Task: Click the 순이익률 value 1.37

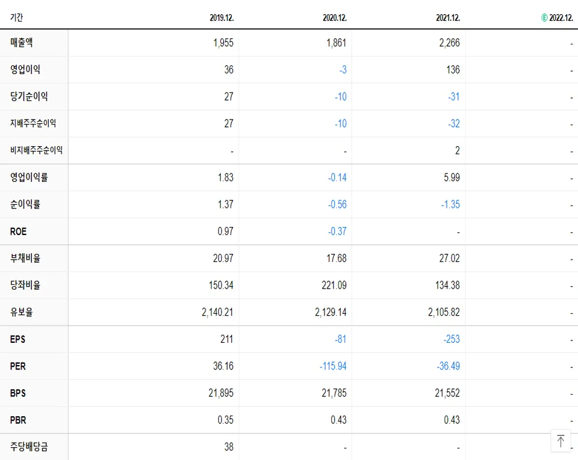Action: pyautogui.click(x=226, y=204)
